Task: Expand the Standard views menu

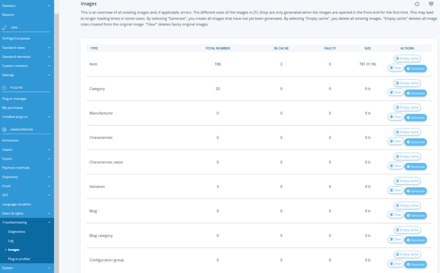Action: coord(27,47)
